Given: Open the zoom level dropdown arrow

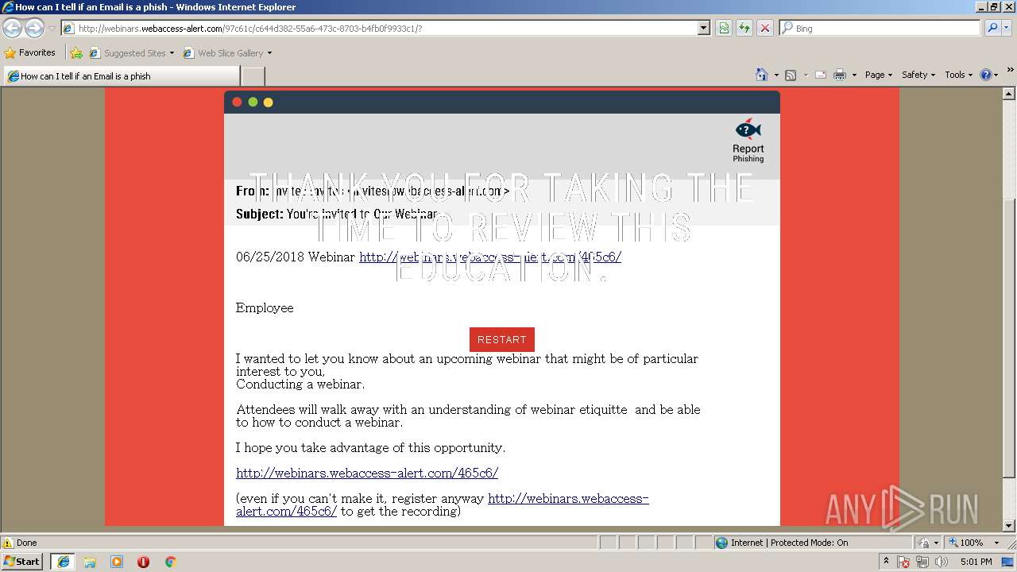Looking at the screenshot, I should point(996,543).
